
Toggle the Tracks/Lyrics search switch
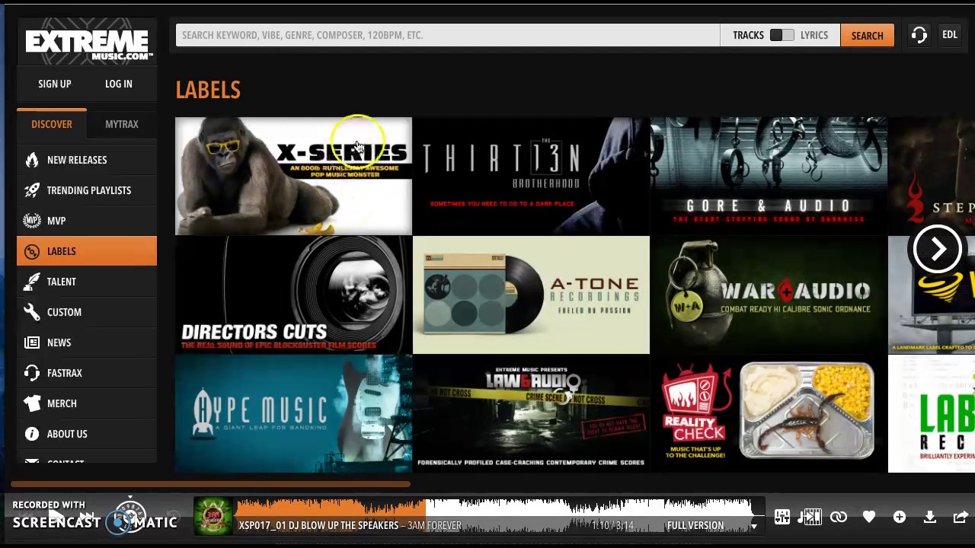click(x=782, y=35)
